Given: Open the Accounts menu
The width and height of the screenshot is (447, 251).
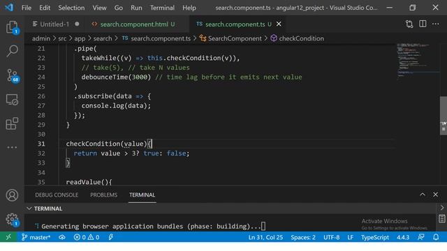Looking at the screenshot, I should pyautogui.click(x=12, y=195).
